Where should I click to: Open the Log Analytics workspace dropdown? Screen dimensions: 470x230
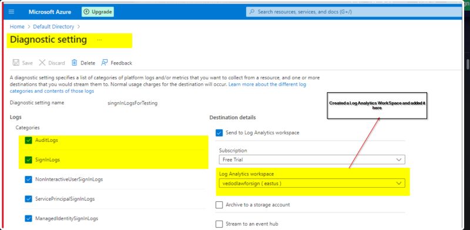(x=312, y=183)
